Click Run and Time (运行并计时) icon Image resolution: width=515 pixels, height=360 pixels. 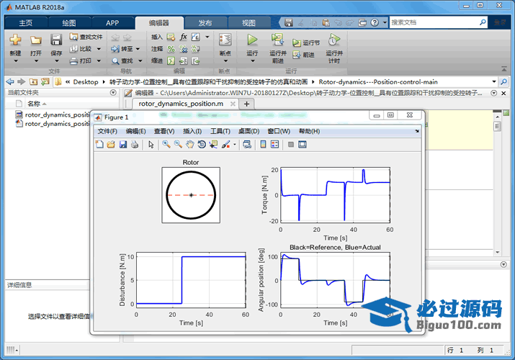click(334, 40)
